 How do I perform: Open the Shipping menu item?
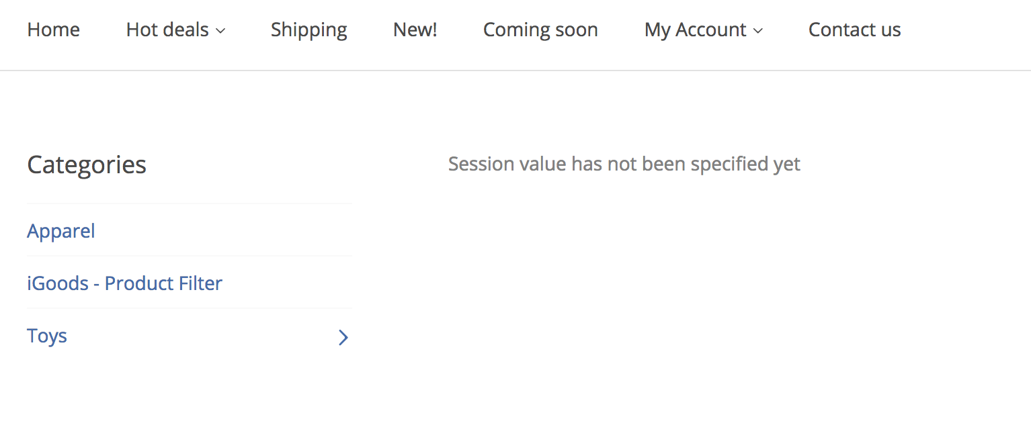tap(308, 30)
